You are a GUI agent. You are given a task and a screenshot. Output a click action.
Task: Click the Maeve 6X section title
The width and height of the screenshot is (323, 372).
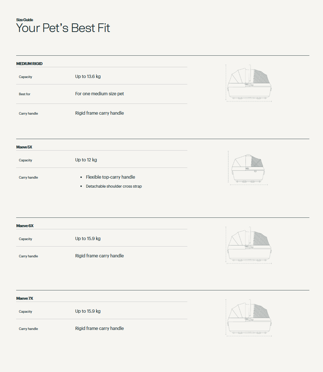[25, 226]
